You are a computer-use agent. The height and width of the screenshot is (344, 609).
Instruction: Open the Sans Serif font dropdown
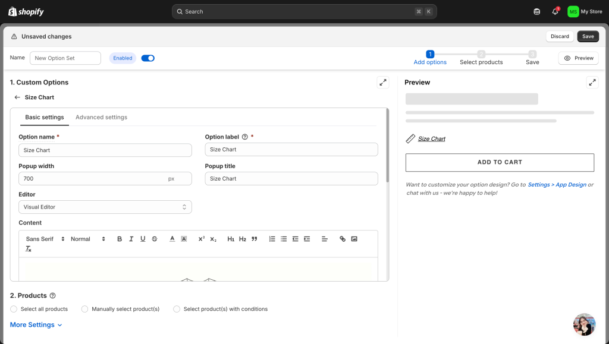tap(45, 239)
